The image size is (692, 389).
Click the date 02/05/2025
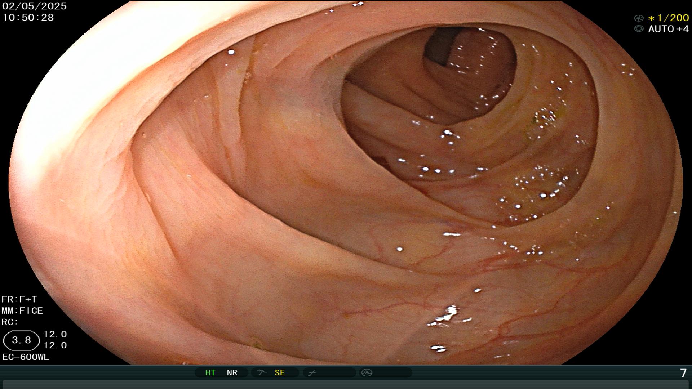click(35, 6)
